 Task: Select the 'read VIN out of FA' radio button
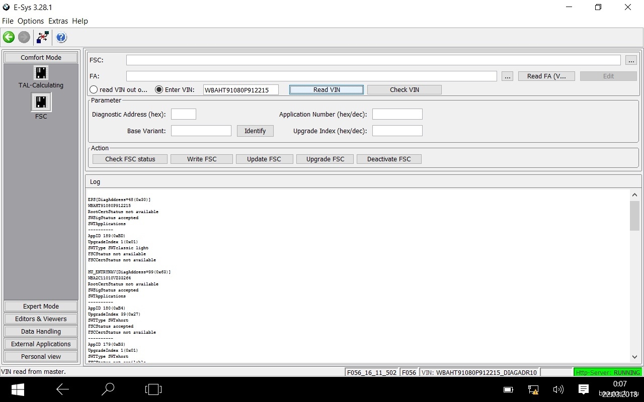click(x=94, y=90)
